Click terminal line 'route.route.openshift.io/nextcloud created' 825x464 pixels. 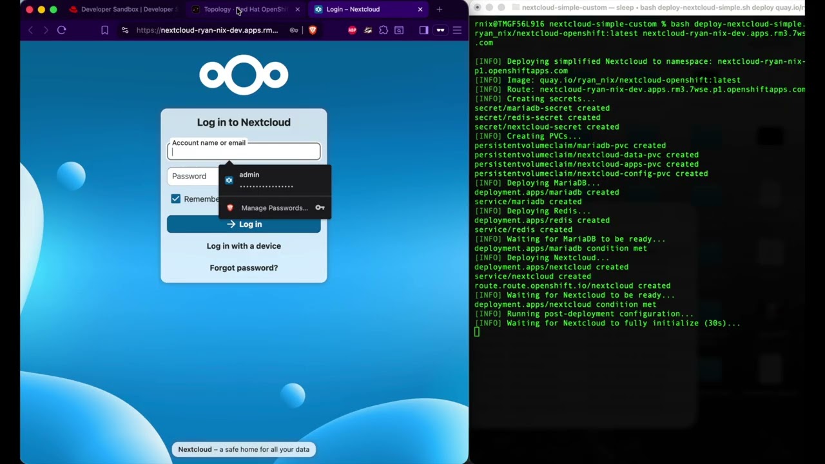click(x=572, y=286)
